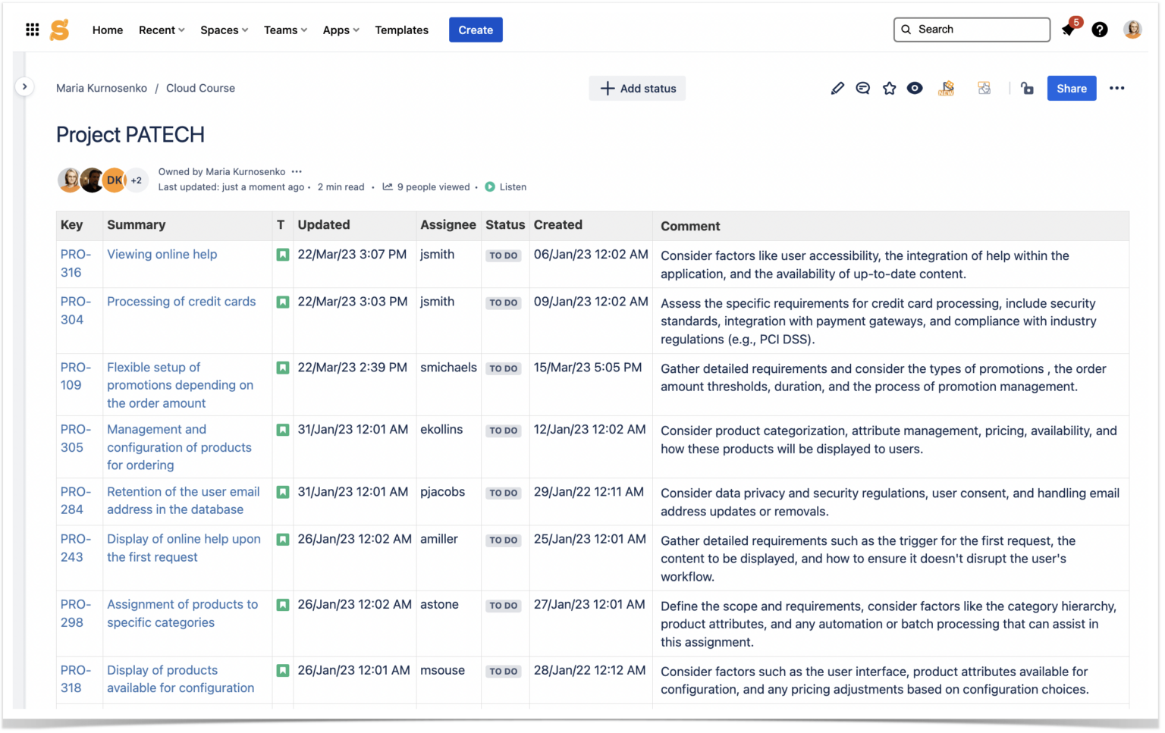Screen dimensions: 1165x733
Task: Open issue PRO-316 link
Action: [76, 263]
